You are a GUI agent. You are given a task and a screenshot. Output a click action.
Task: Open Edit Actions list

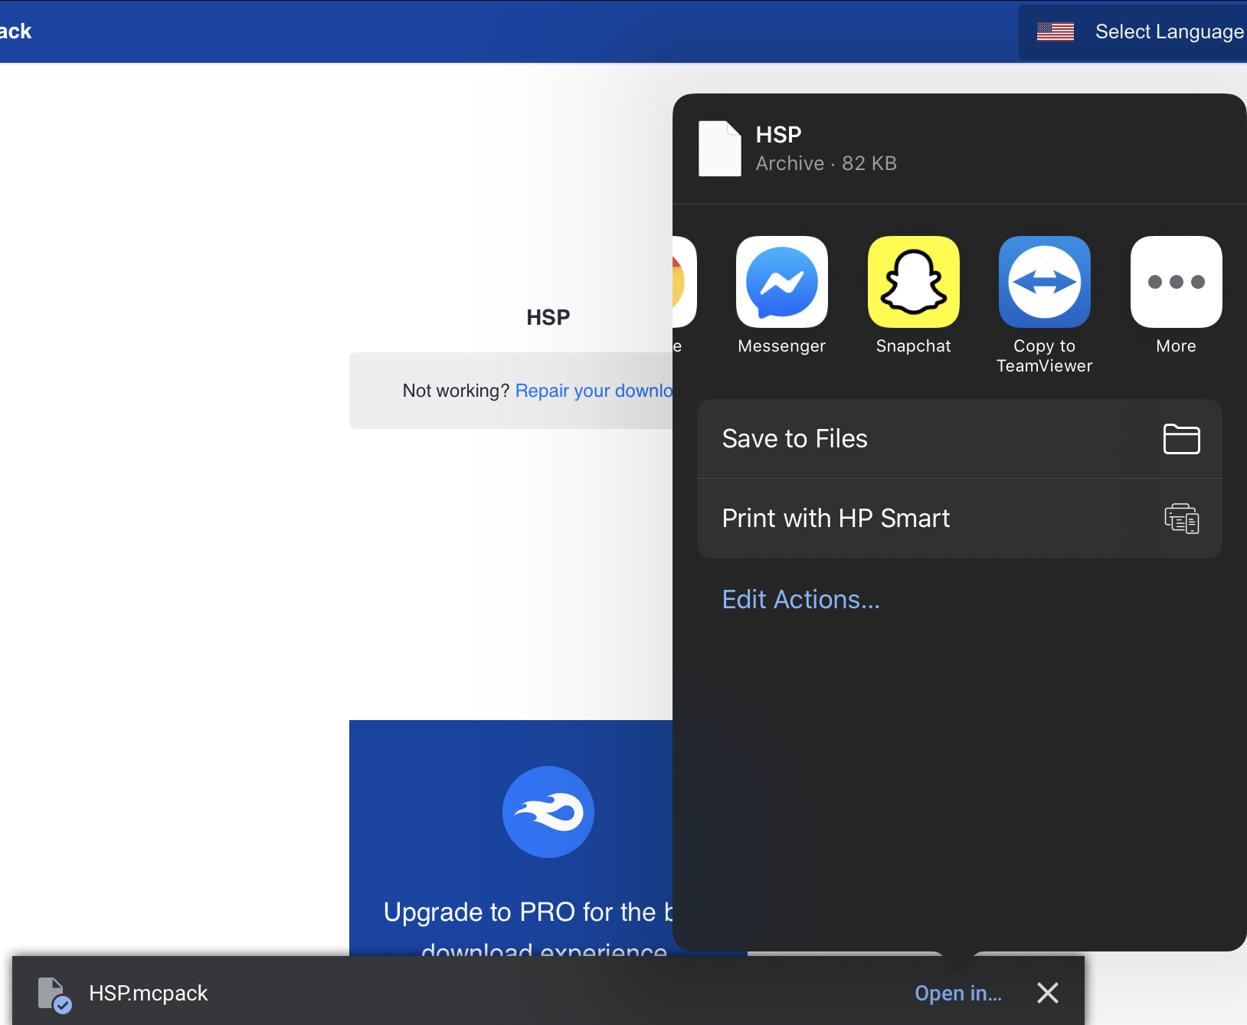(x=801, y=599)
